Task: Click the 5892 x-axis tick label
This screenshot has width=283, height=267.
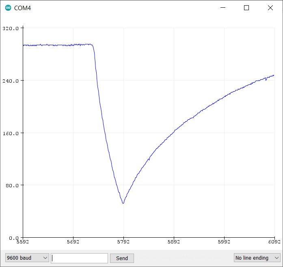Action: [174, 242]
